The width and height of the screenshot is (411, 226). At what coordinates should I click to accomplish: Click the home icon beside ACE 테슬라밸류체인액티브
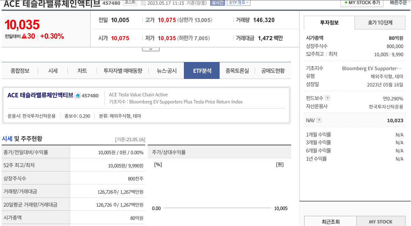click(x=77, y=96)
